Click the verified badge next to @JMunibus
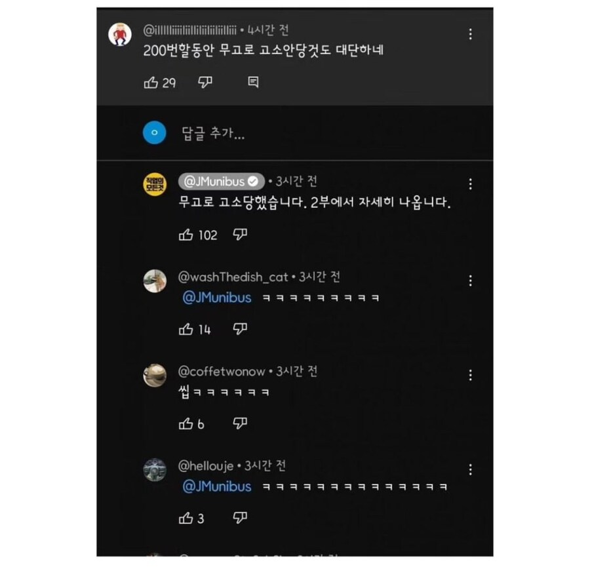 click(x=254, y=182)
